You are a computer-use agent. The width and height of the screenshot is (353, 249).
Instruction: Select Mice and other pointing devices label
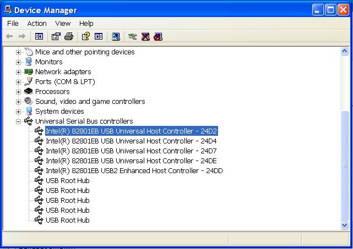coord(85,52)
